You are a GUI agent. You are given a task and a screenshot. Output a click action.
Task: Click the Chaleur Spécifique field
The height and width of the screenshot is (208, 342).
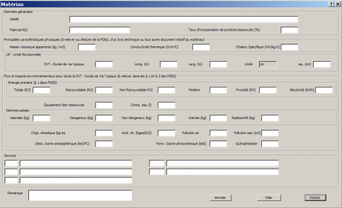pyautogui.click(x=289, y=47)
